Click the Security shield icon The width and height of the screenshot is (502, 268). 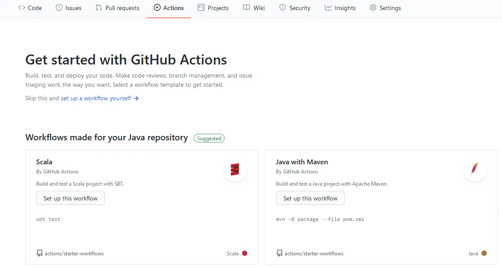[283, 8]
